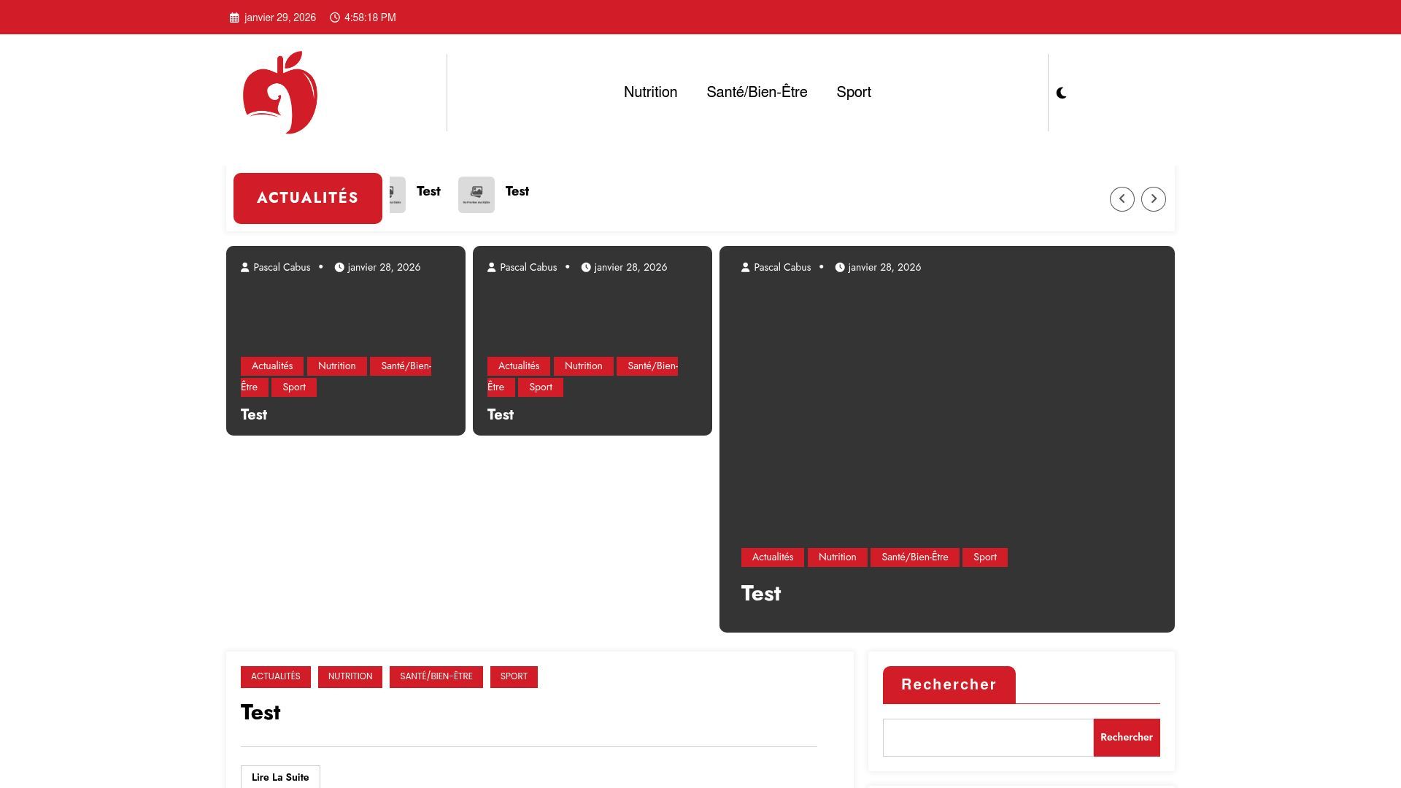The height and width of the screenshot is (788, 1401).
Task: Click the janvier 28, 2026 date on first card
Action: click(x=384, y=267)
